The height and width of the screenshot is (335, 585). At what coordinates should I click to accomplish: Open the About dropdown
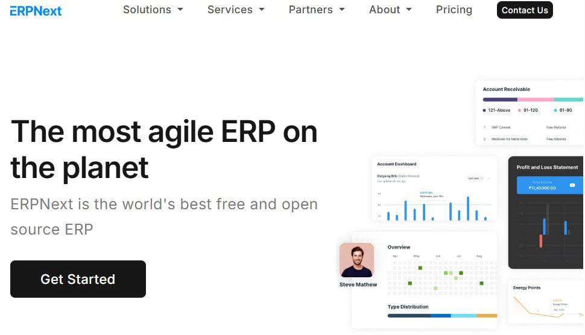click(390, 10)
